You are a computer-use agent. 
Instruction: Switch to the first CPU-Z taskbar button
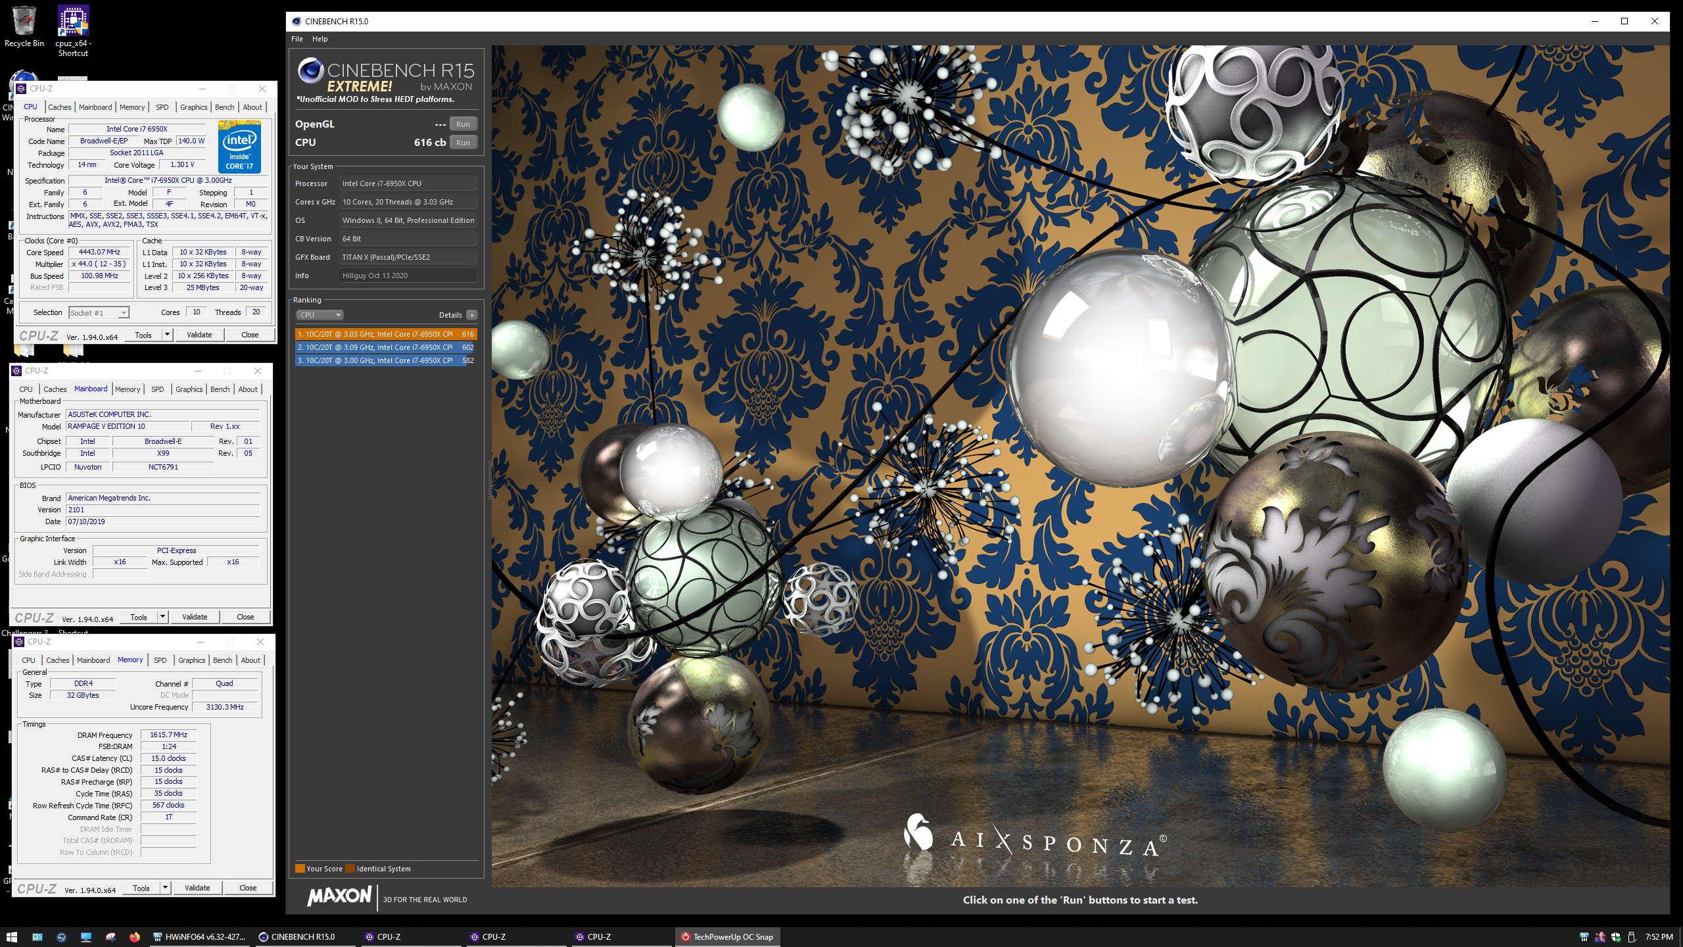[412, 937]
